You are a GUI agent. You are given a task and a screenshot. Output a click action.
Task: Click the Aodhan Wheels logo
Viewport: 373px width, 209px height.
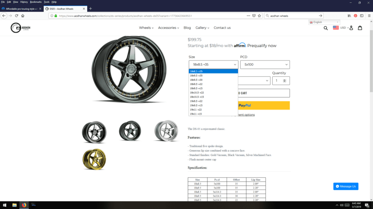click(x=21, y=28)
